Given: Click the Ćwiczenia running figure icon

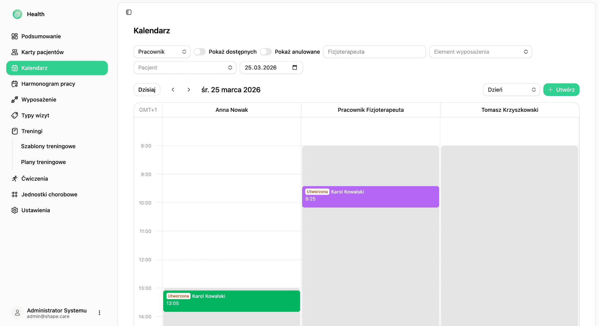Looking at the screenshot, I should point(15,179).
